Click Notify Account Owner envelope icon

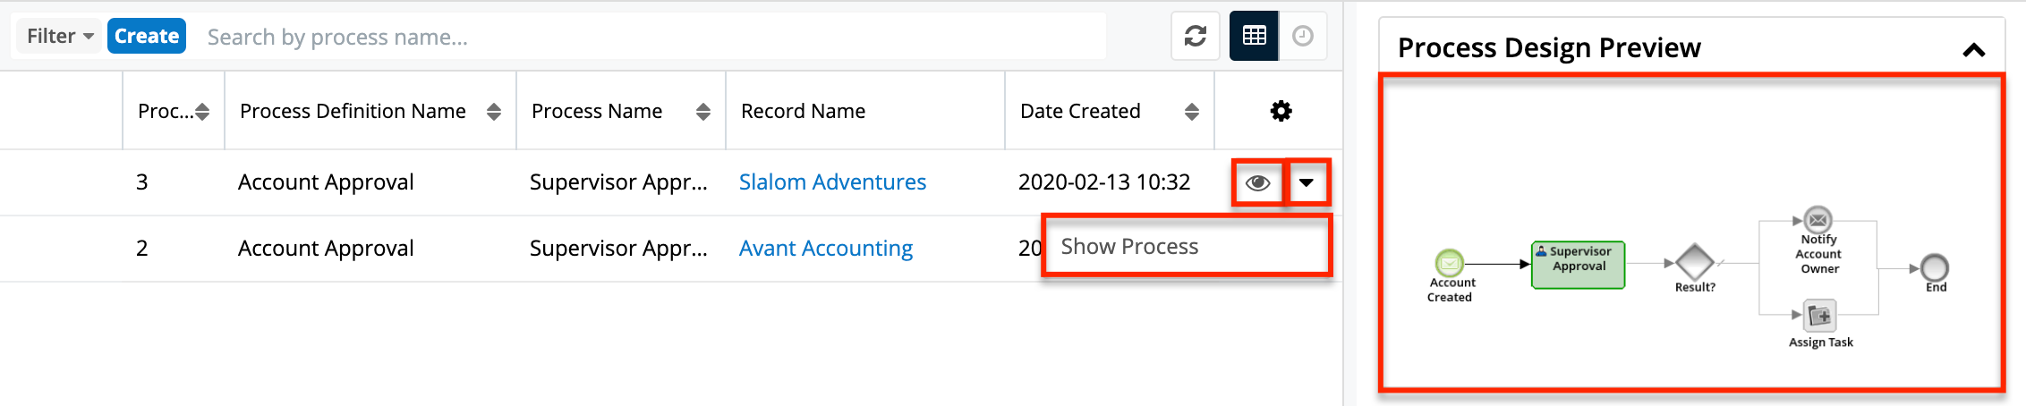click(1817, 219)
